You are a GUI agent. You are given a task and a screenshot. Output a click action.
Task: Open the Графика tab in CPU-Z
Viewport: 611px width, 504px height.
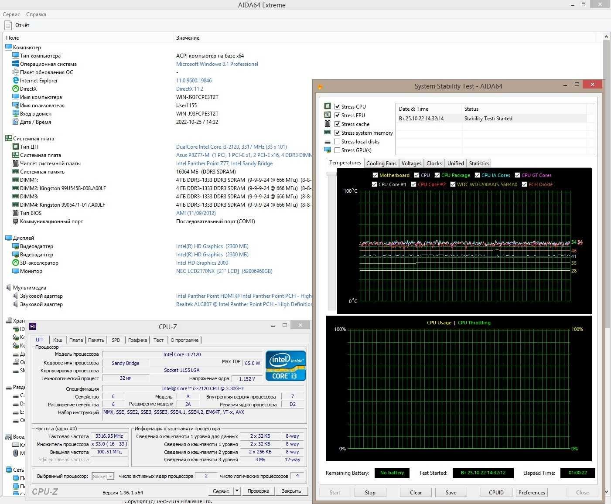pyautogui.click(x=137, y=340)
